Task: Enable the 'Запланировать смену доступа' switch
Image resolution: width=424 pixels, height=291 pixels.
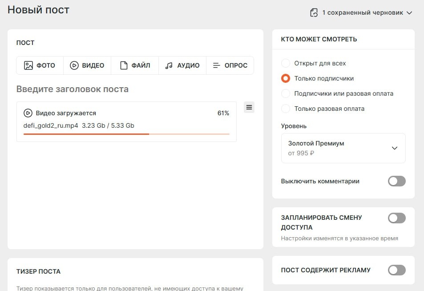Action: pyautogui.click(x=397, y=218)
